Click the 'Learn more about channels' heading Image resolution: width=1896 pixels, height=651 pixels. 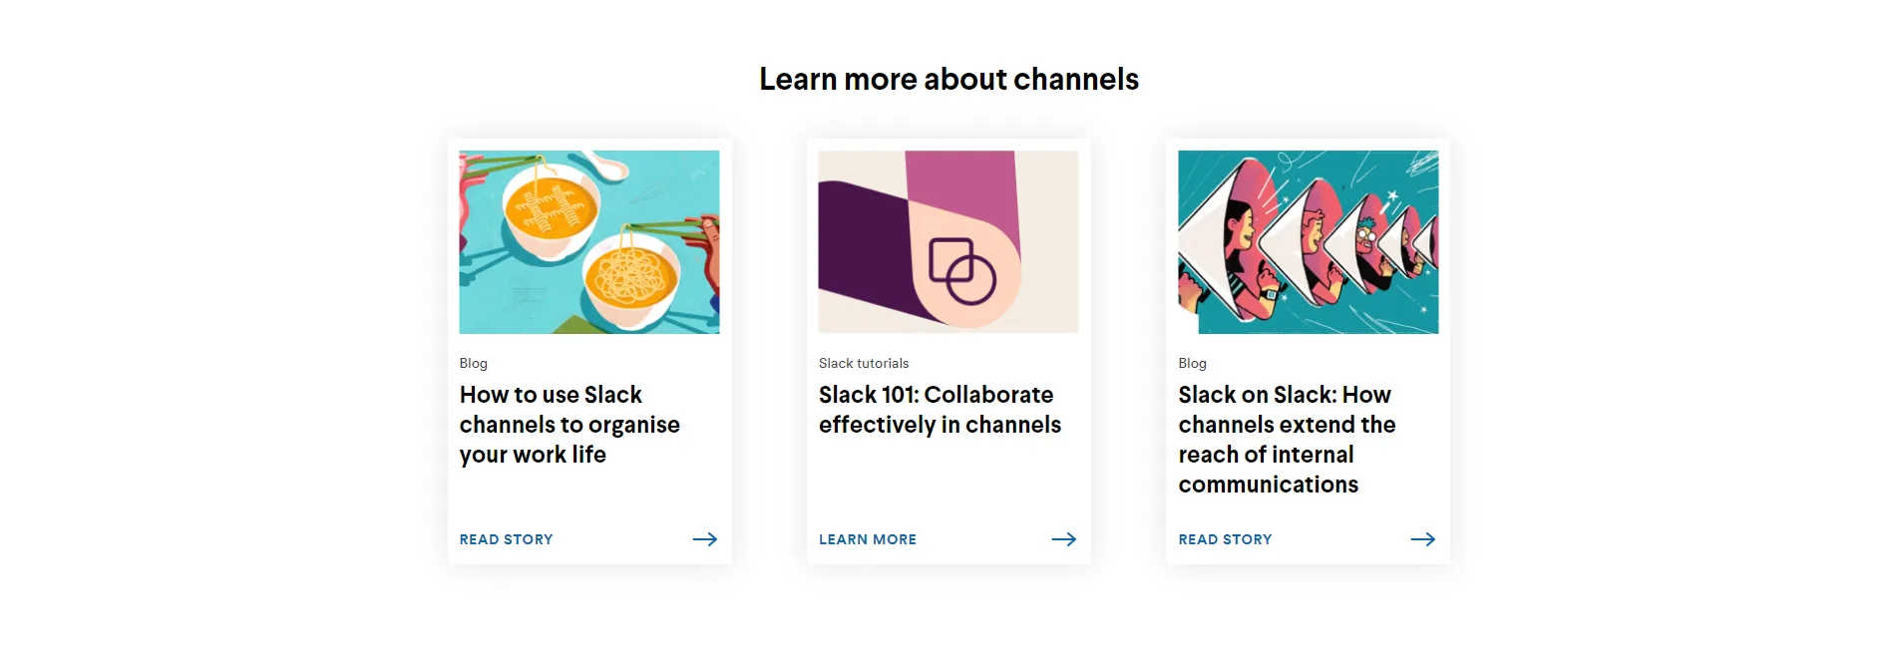948,79
